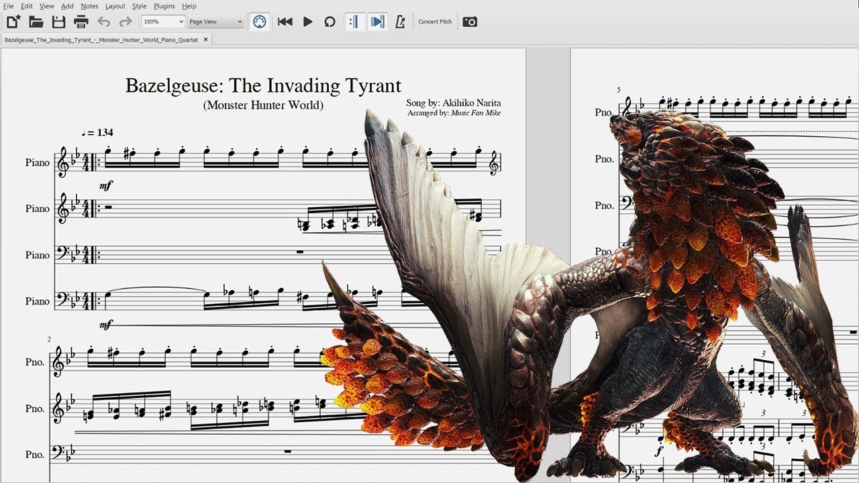Toggle play repeats button
This screenshot has height=483, width=859.
click(354, 21)
